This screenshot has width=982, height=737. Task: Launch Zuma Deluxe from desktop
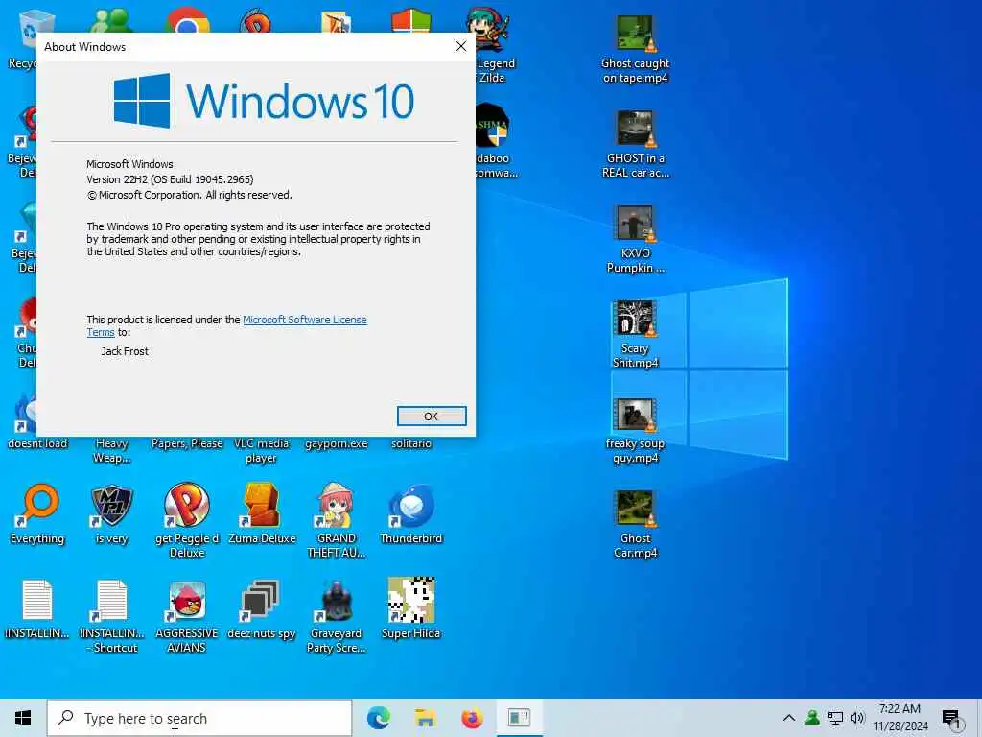(262, 514)
